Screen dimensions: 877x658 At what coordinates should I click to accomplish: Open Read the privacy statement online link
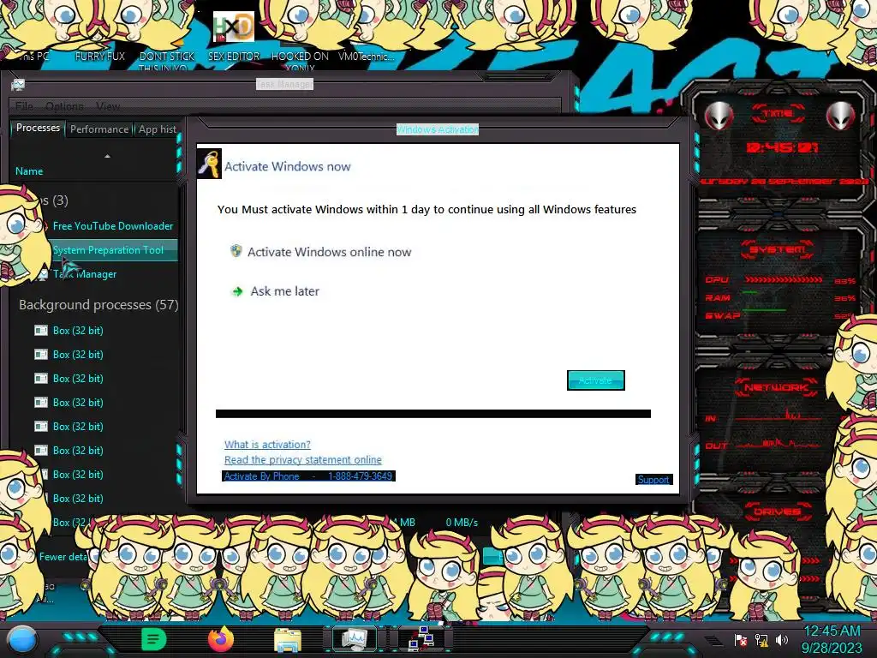302,459
